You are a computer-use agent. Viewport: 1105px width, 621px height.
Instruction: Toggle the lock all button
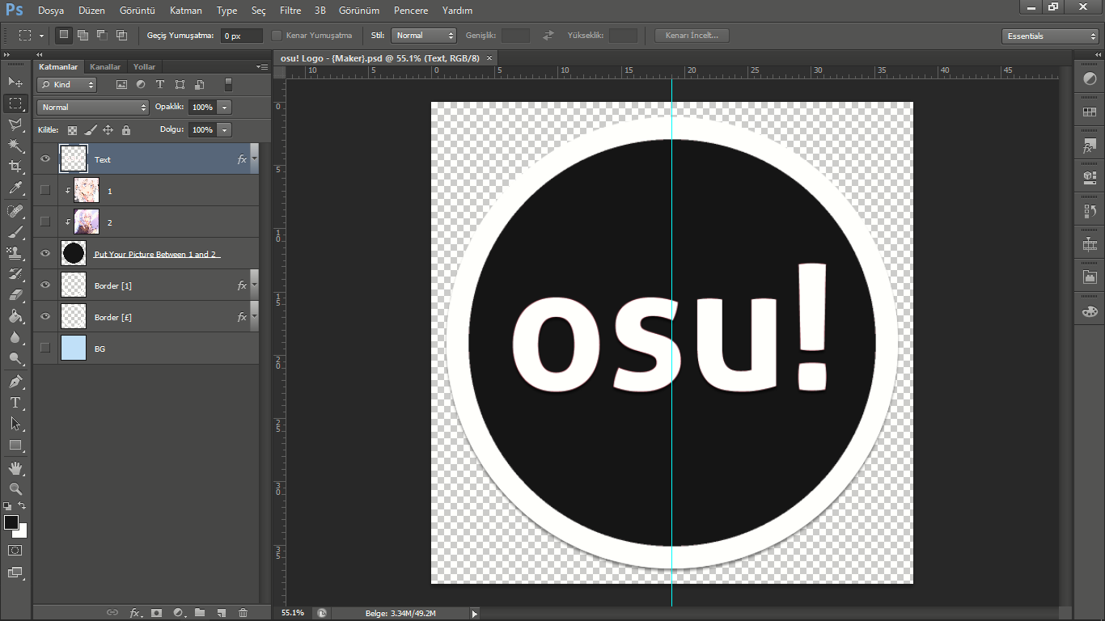(126, 129)
